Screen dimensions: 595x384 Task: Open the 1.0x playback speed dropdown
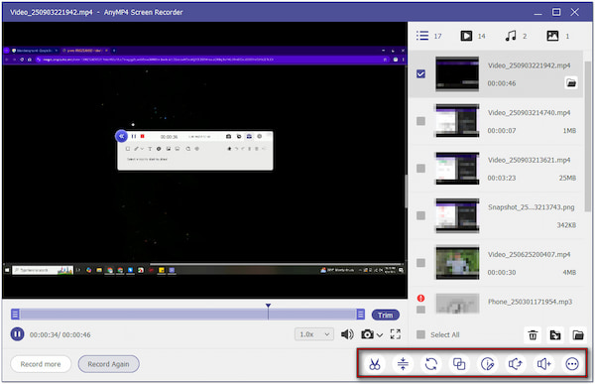(x=314, y=334)
